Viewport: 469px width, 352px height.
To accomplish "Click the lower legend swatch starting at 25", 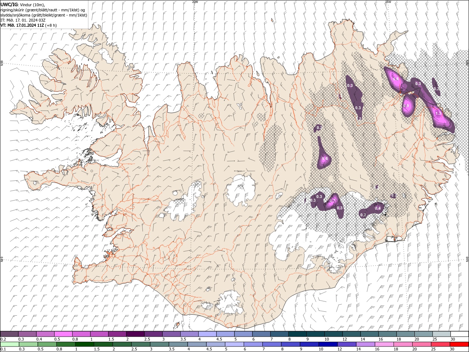I will click(440, 344).
